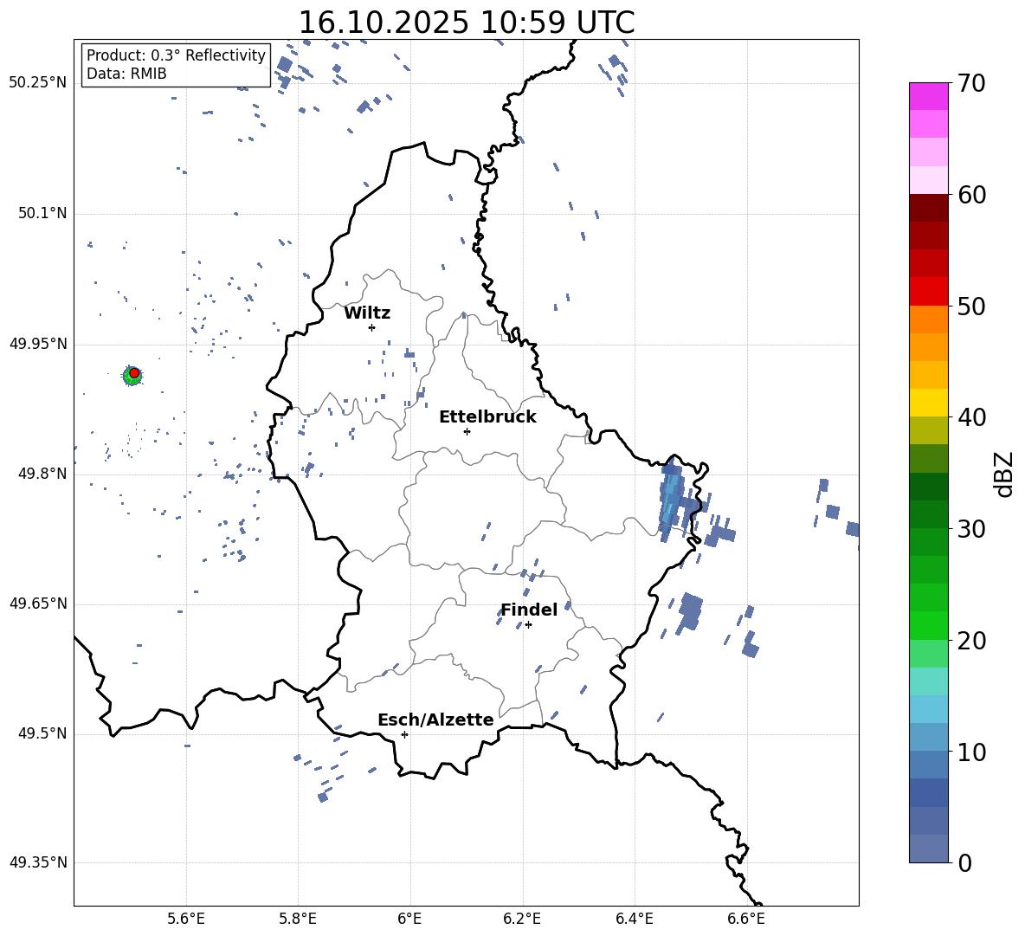
Task: Click the Wiltz station cross marker
Action: [371, 327]
